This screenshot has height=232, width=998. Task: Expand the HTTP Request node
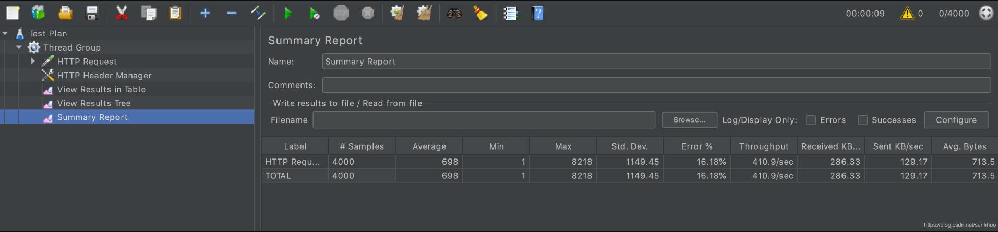point(33,62)
